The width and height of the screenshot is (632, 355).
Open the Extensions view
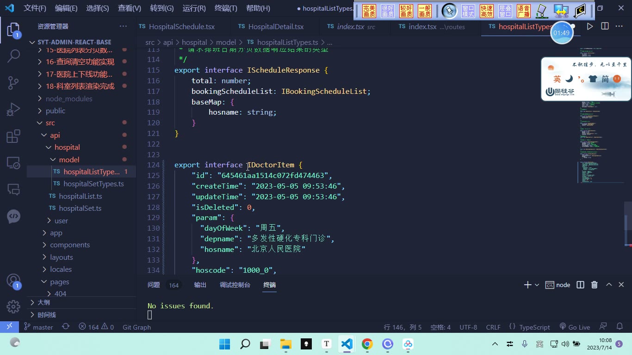13,136
